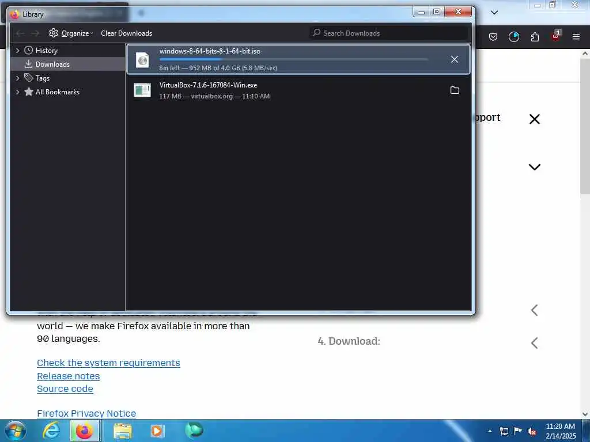
Task: Click the 4. Download heading
Action: (349, 341)
